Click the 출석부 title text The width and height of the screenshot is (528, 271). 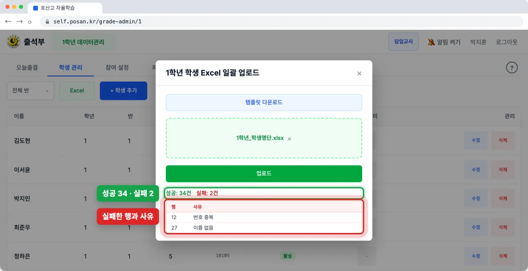(34, 42)
